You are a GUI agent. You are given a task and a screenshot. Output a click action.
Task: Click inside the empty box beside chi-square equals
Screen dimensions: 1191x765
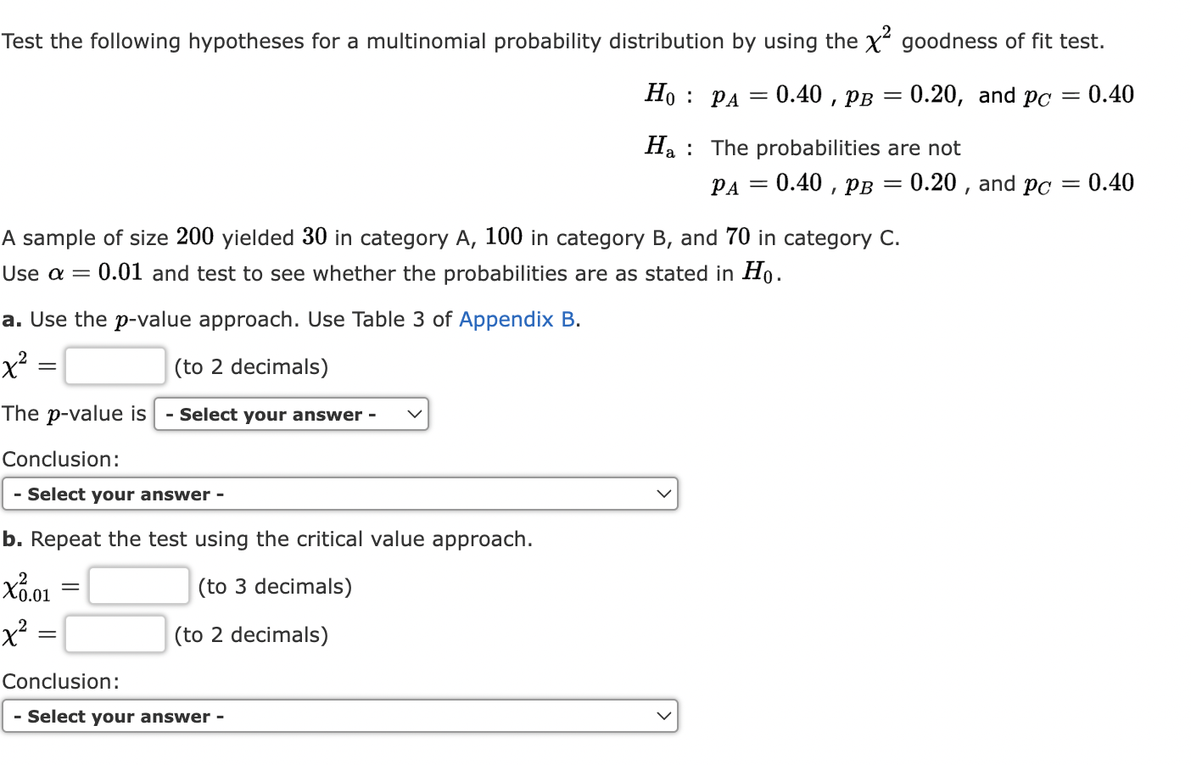(115, 366)
